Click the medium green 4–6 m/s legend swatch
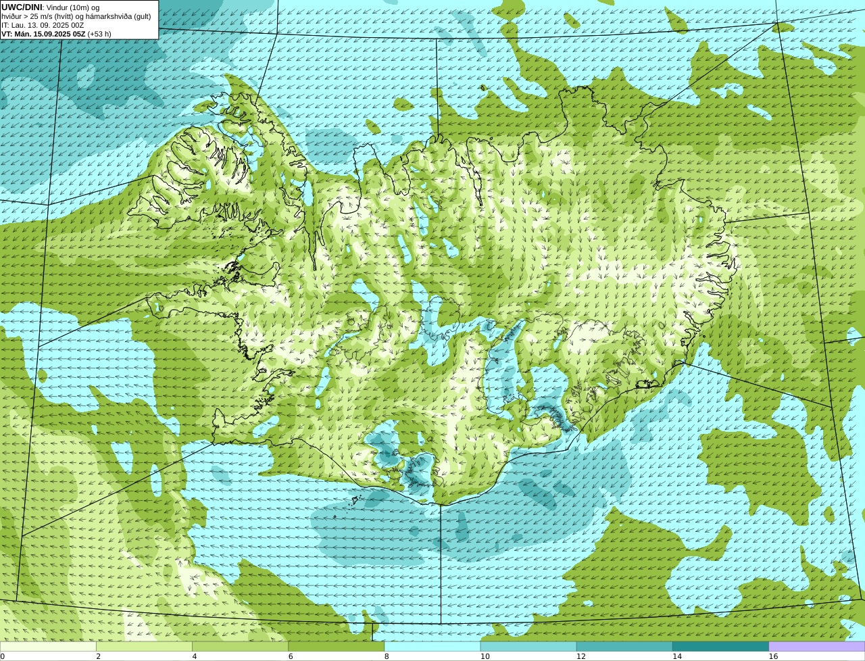The height and width of the screenshot is (661, 865). click(241, 647)
